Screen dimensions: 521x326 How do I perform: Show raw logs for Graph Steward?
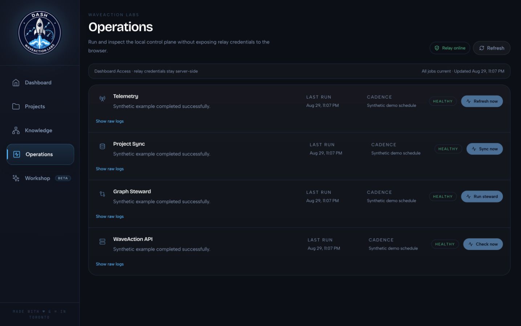click(x=110, y=216)
